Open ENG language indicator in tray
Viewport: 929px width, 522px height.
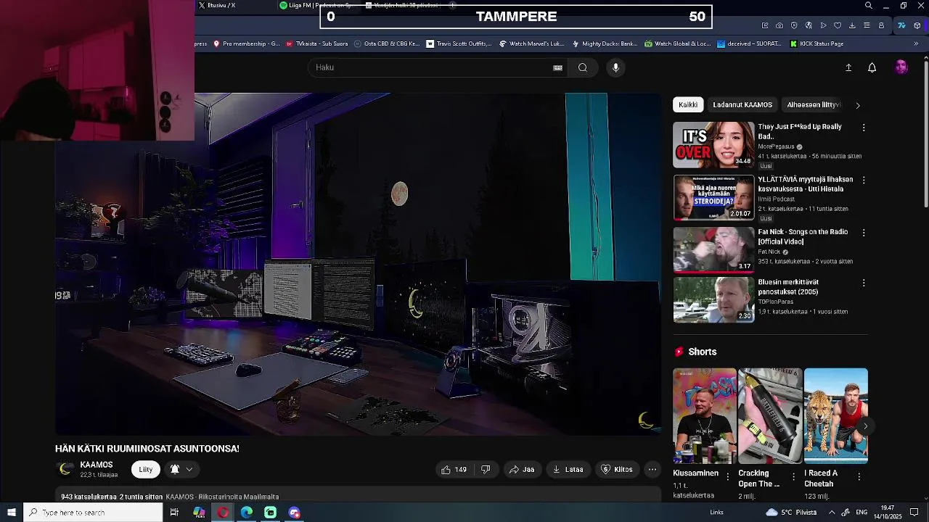(x=862, y=513)
